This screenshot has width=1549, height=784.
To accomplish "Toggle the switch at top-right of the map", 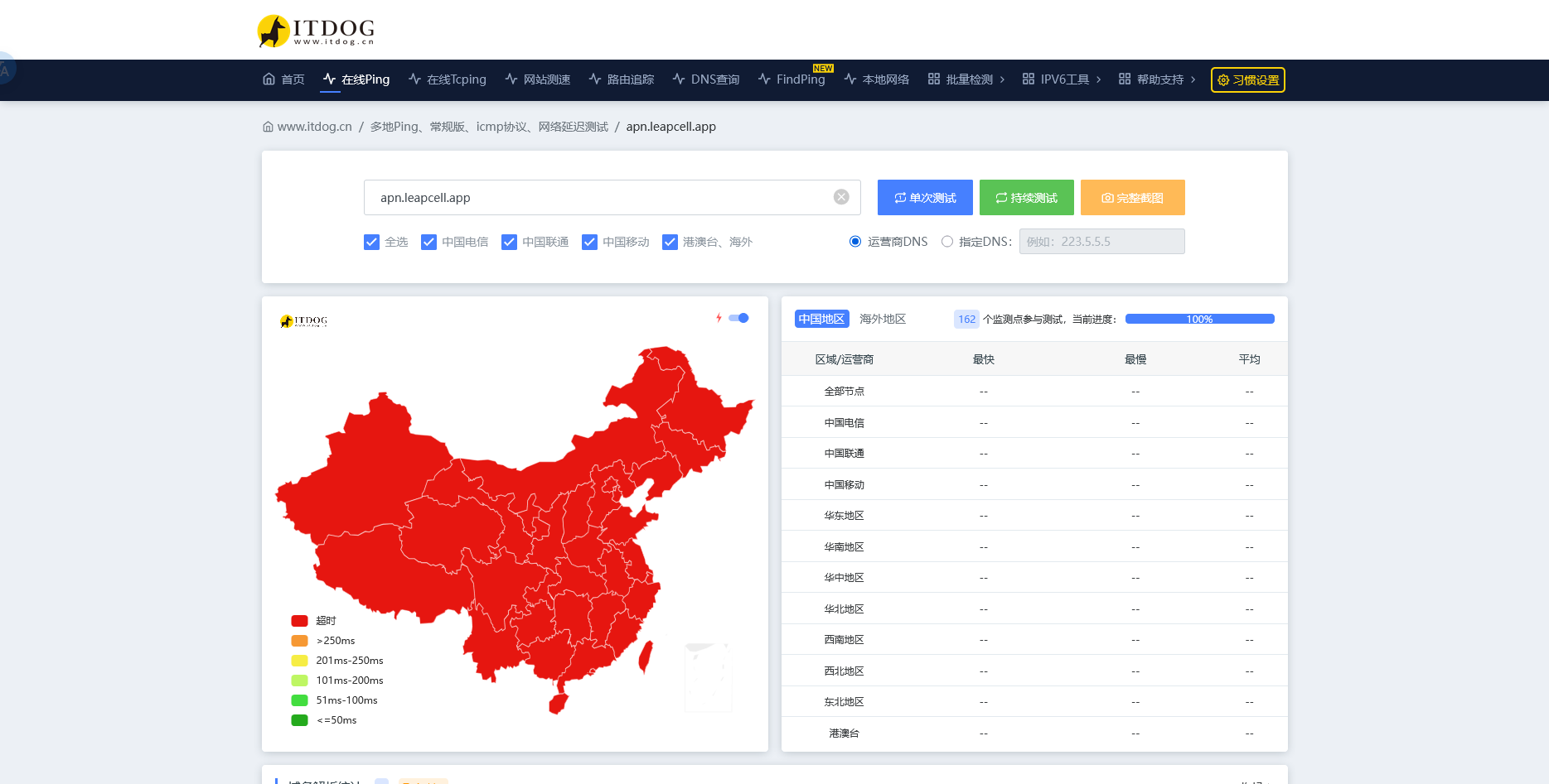I will [738, 317].
